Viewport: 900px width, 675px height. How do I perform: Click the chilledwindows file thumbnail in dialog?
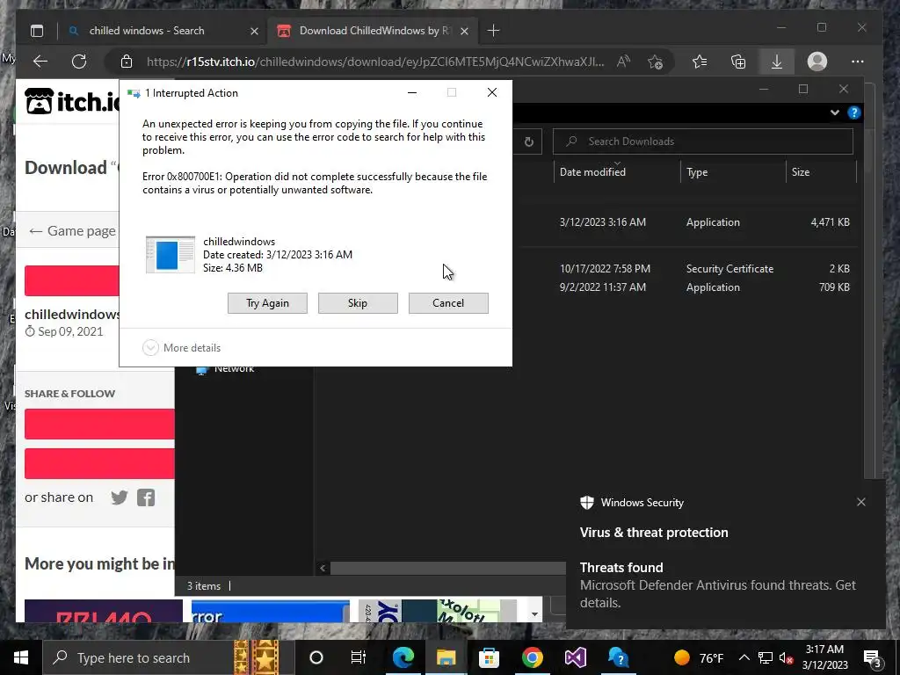(x=171, y=254)
